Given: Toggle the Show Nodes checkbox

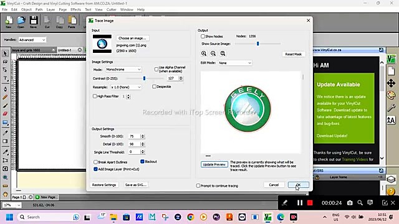Looking at the screenshot, I should click(x=203, y=36).
